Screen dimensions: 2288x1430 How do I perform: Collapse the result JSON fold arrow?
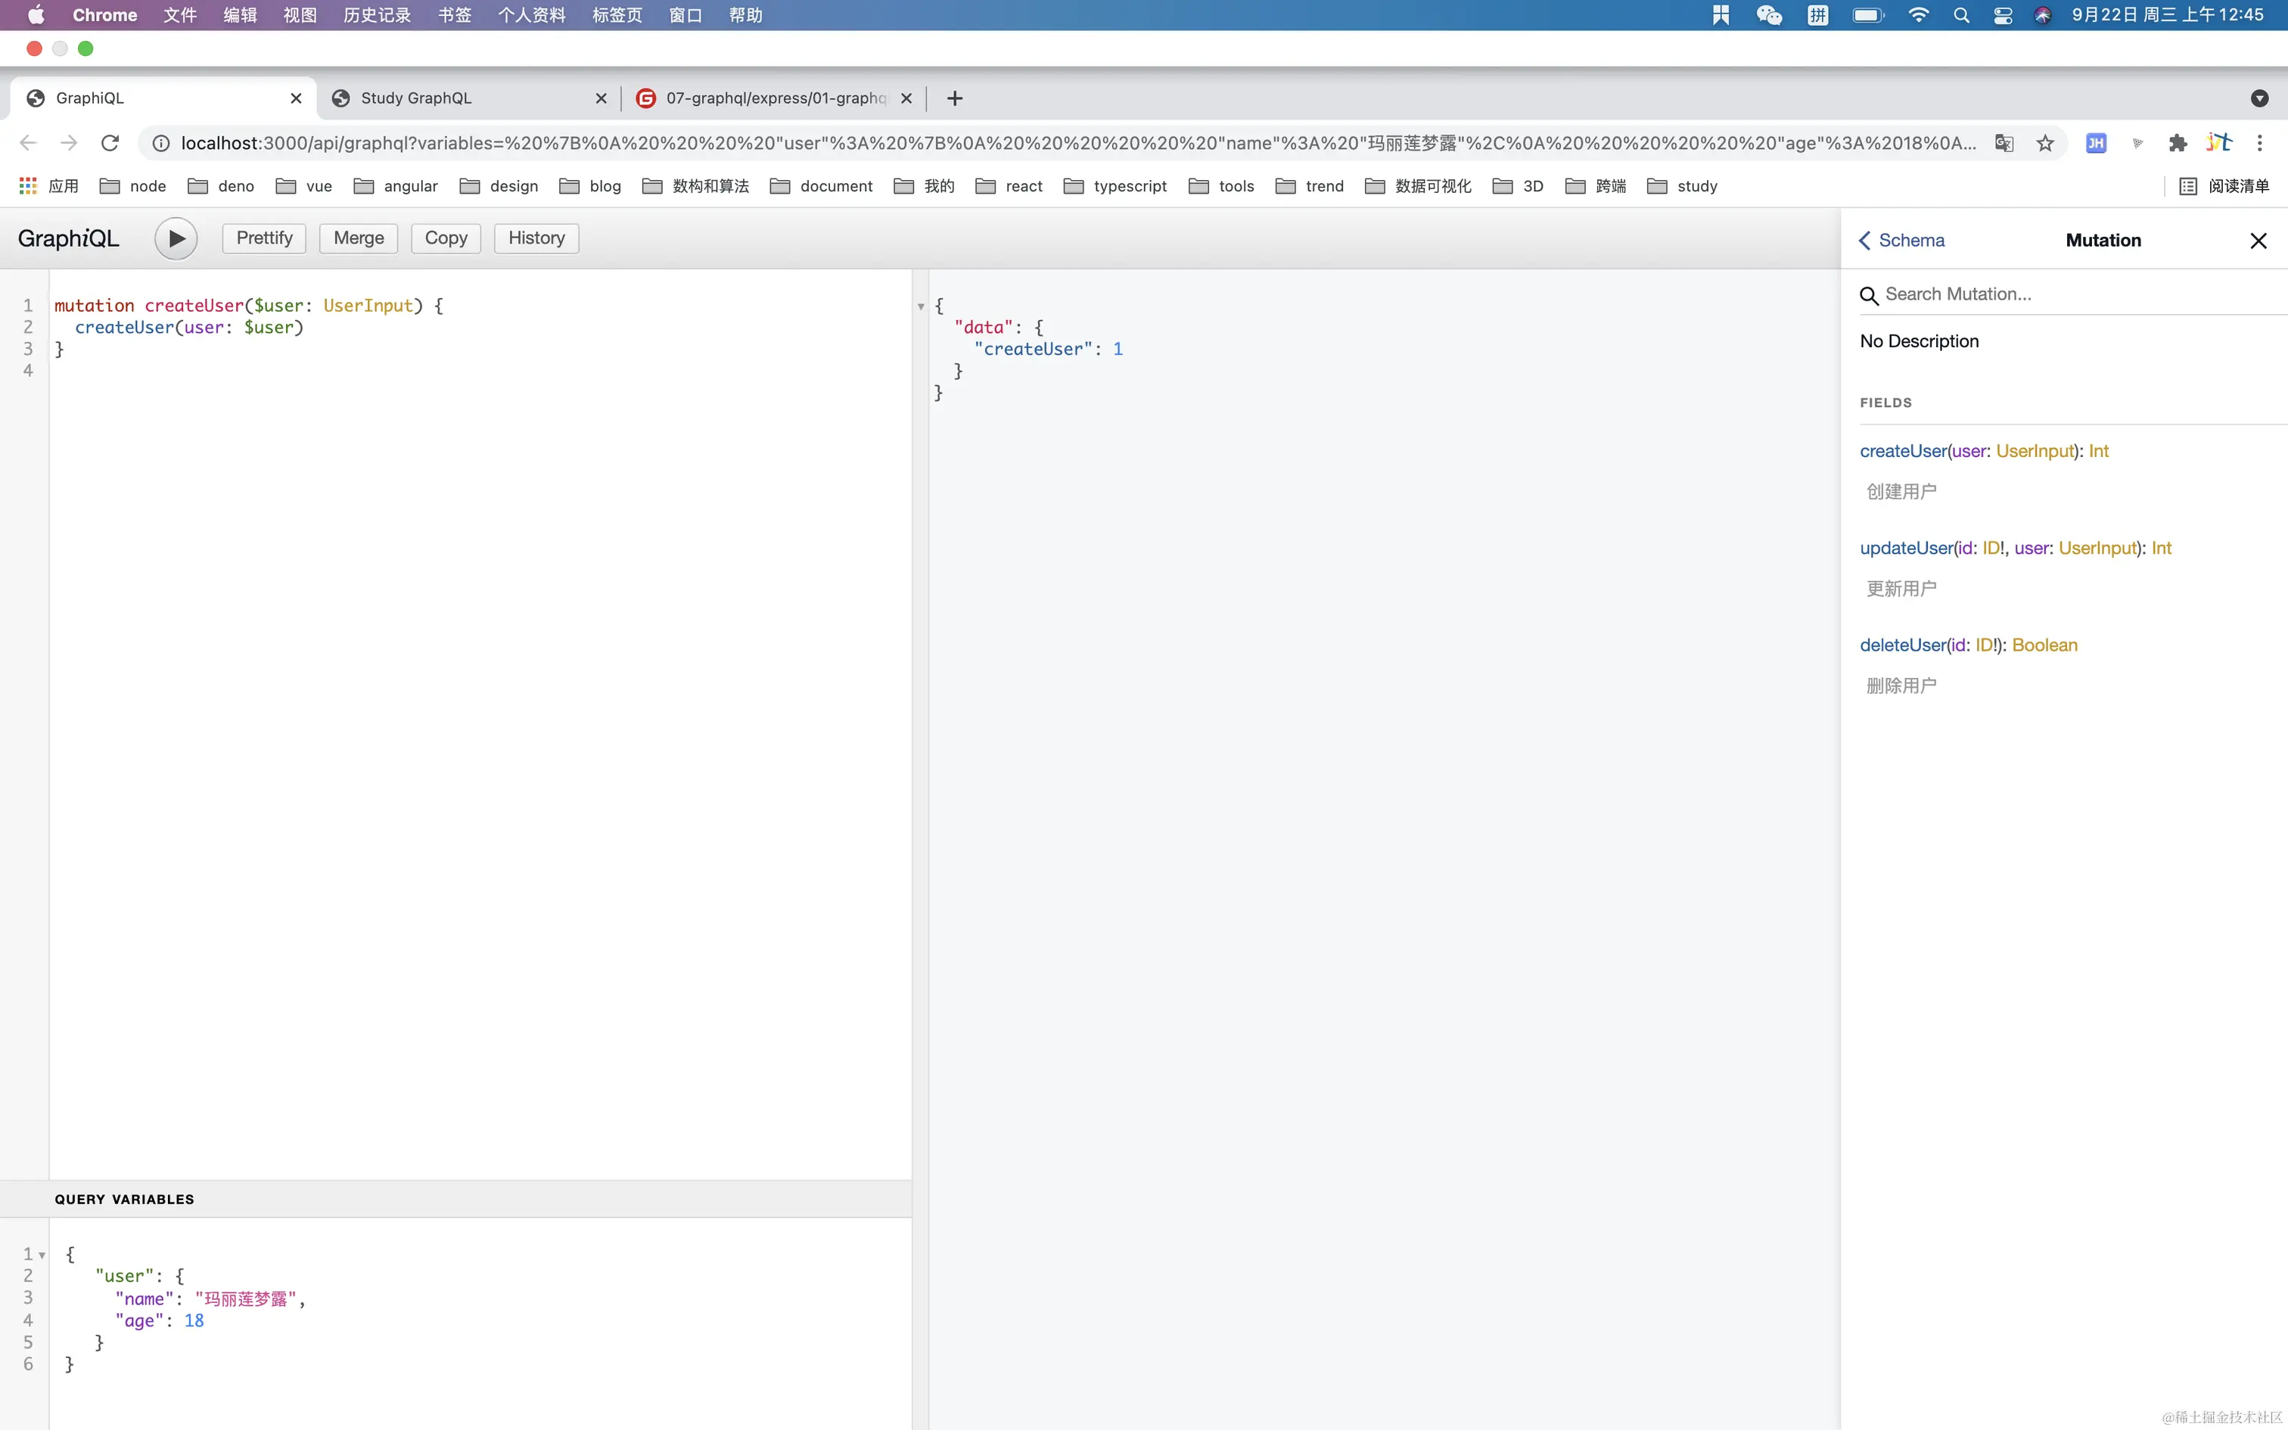(x=921, y=306)
